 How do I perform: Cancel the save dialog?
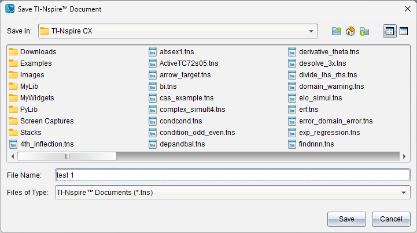click(392, 219)
